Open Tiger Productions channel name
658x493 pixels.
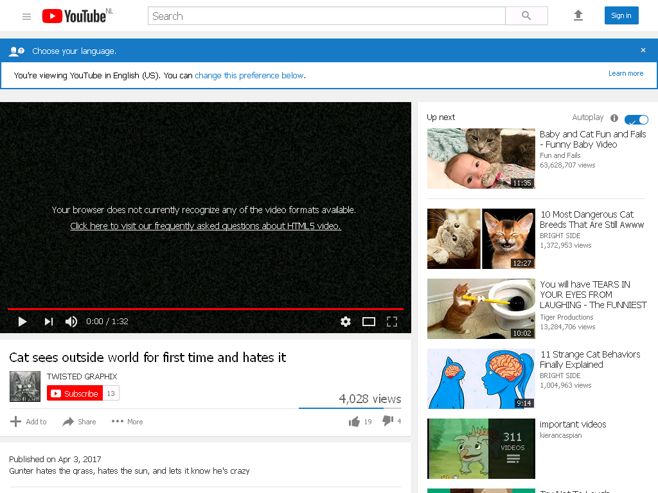coord(567,317)
